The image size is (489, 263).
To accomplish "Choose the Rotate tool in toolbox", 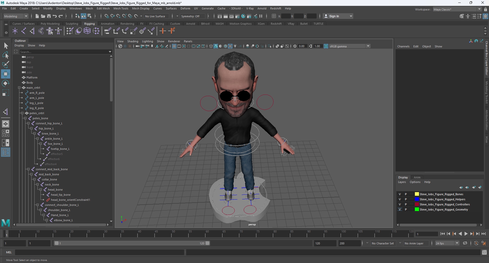I will [6, 83].
